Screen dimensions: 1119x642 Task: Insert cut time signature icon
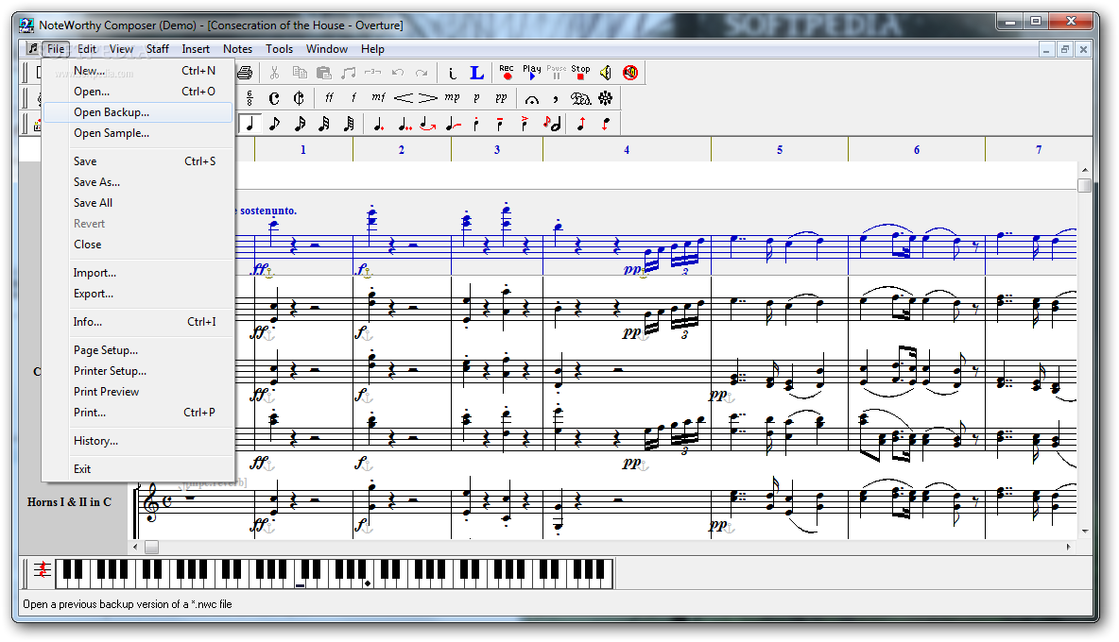click(299, 98)
